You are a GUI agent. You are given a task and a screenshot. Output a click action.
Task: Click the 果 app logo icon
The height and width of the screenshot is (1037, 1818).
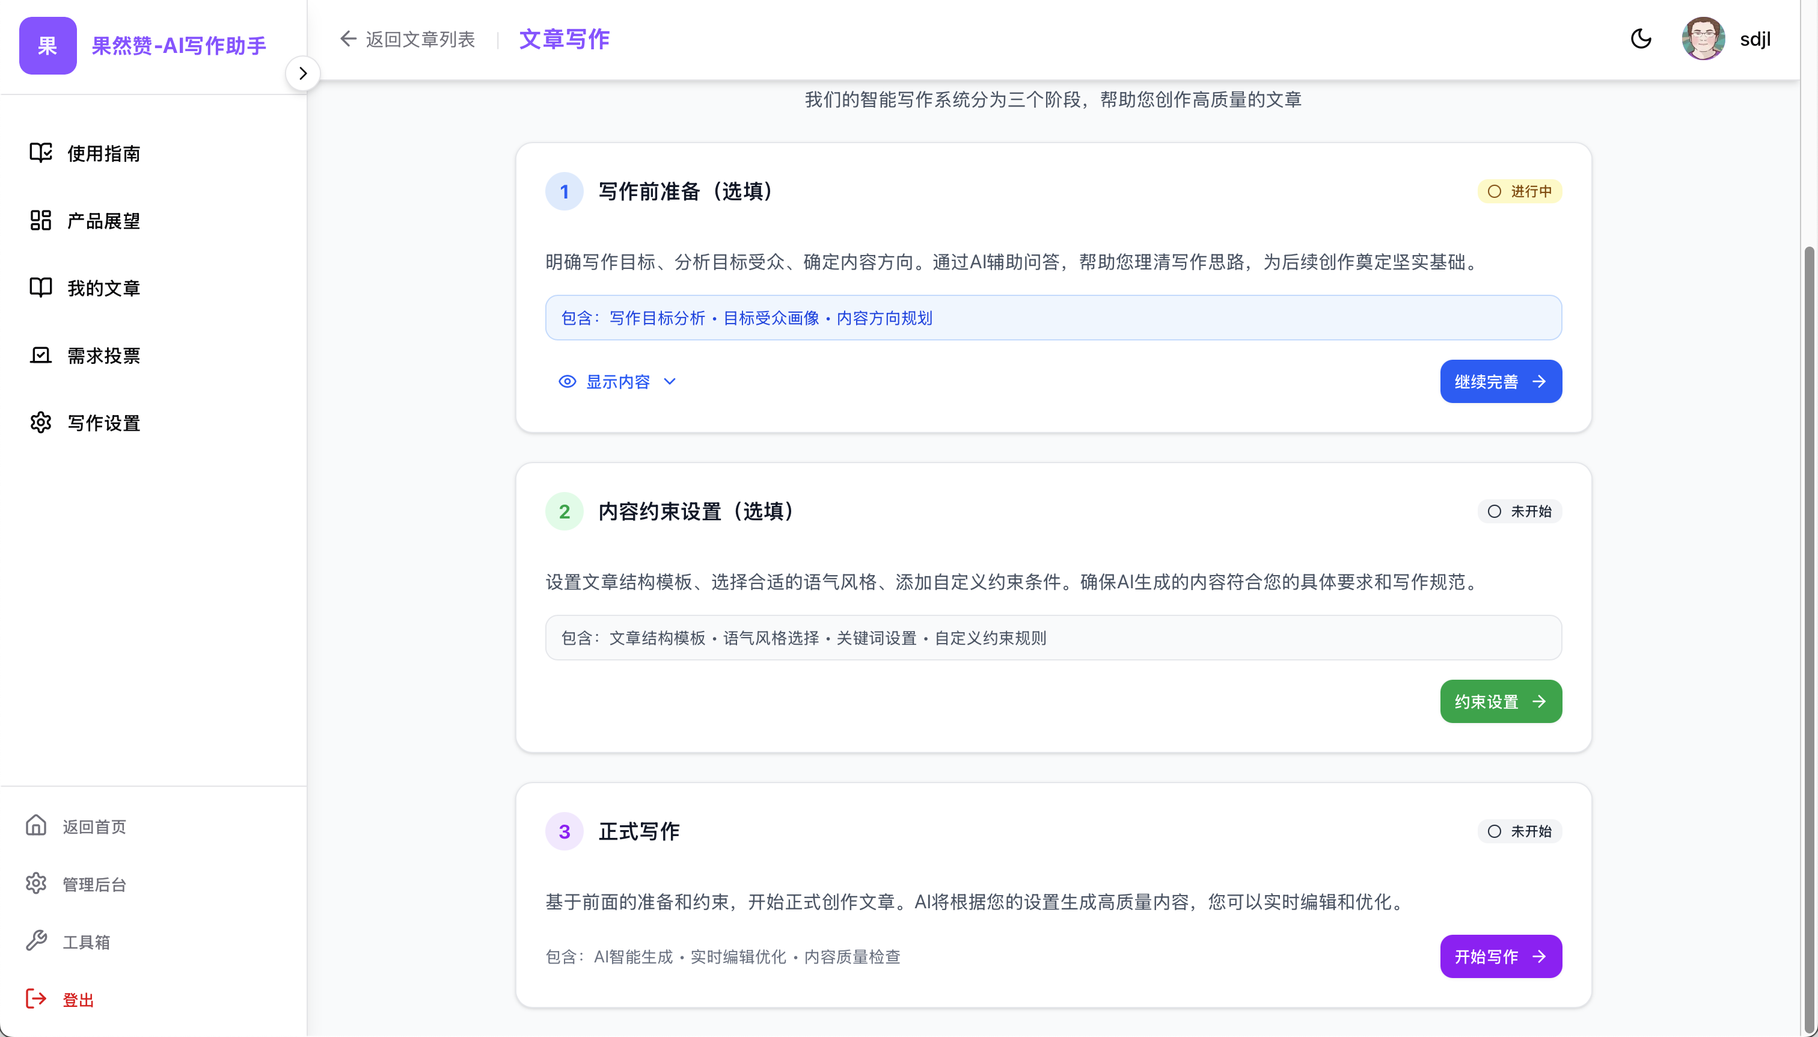point(47,46)
